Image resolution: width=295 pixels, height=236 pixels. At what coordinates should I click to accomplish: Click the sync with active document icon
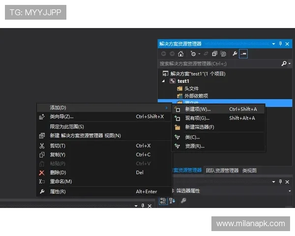(206, 54)
